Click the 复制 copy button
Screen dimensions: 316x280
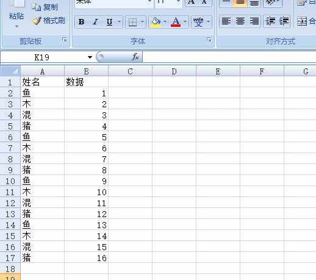point(45,7)
